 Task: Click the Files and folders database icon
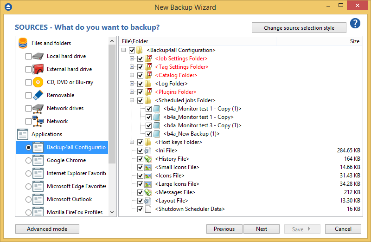pos(23,43)
